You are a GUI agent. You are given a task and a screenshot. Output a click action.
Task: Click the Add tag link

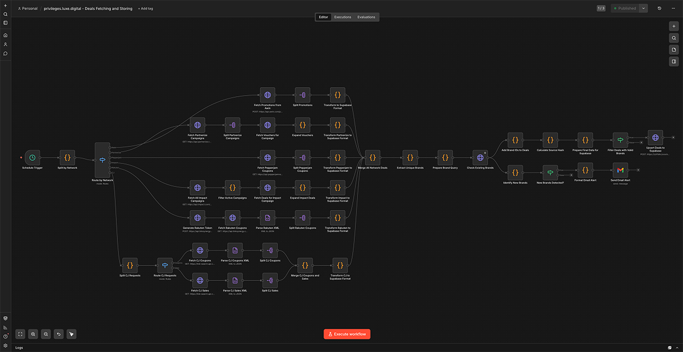(x=145, y=9)
